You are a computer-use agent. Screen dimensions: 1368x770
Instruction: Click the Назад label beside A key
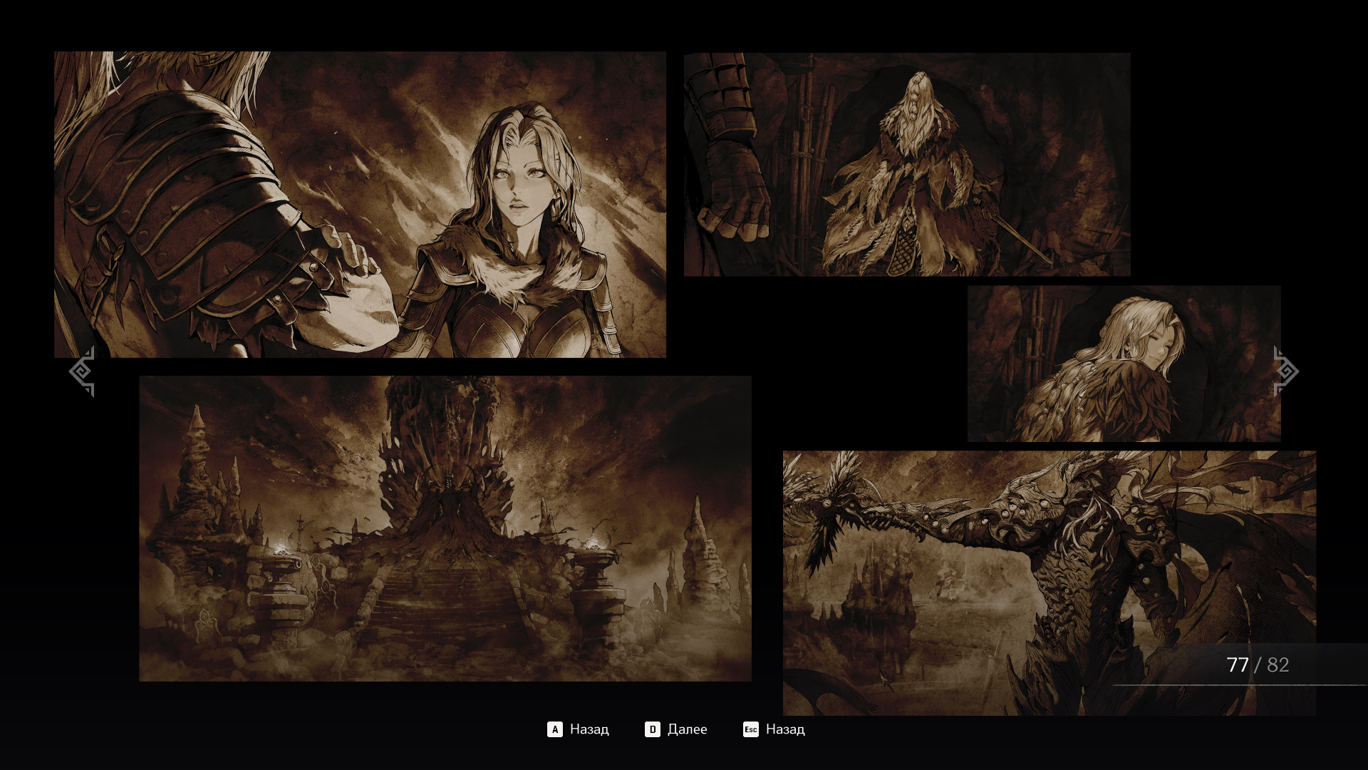pos(589,729)
